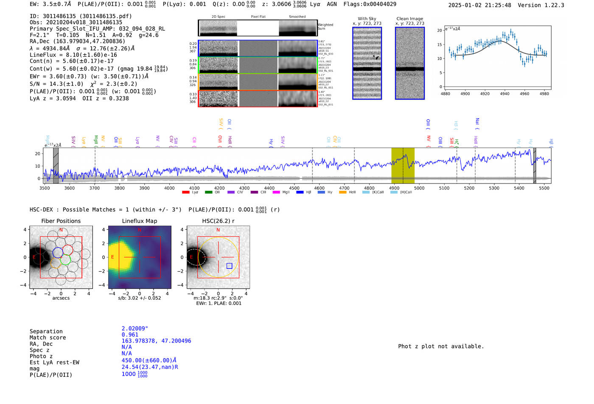Click the Separation value 2.02009"
Image resolution: width=594 pixels, height=404 pixels.
134,329
